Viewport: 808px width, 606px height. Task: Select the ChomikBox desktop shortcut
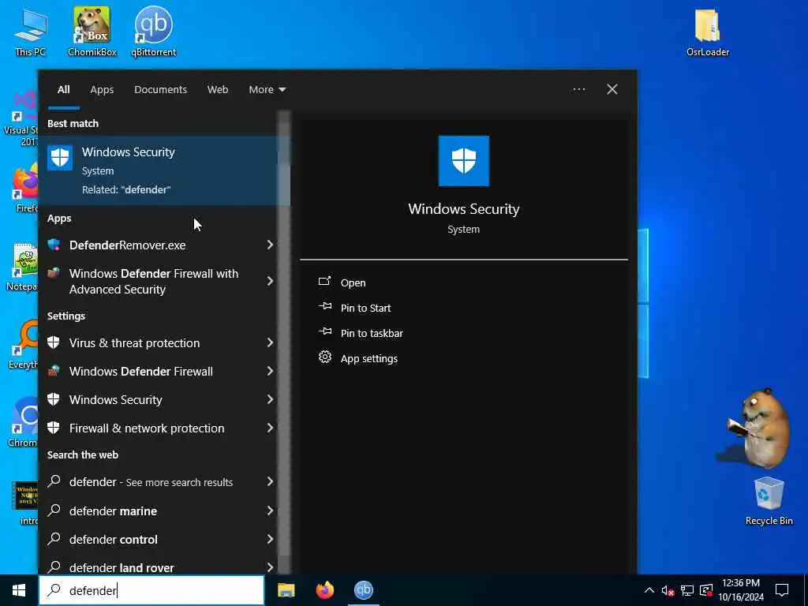[x=92, y=32]
